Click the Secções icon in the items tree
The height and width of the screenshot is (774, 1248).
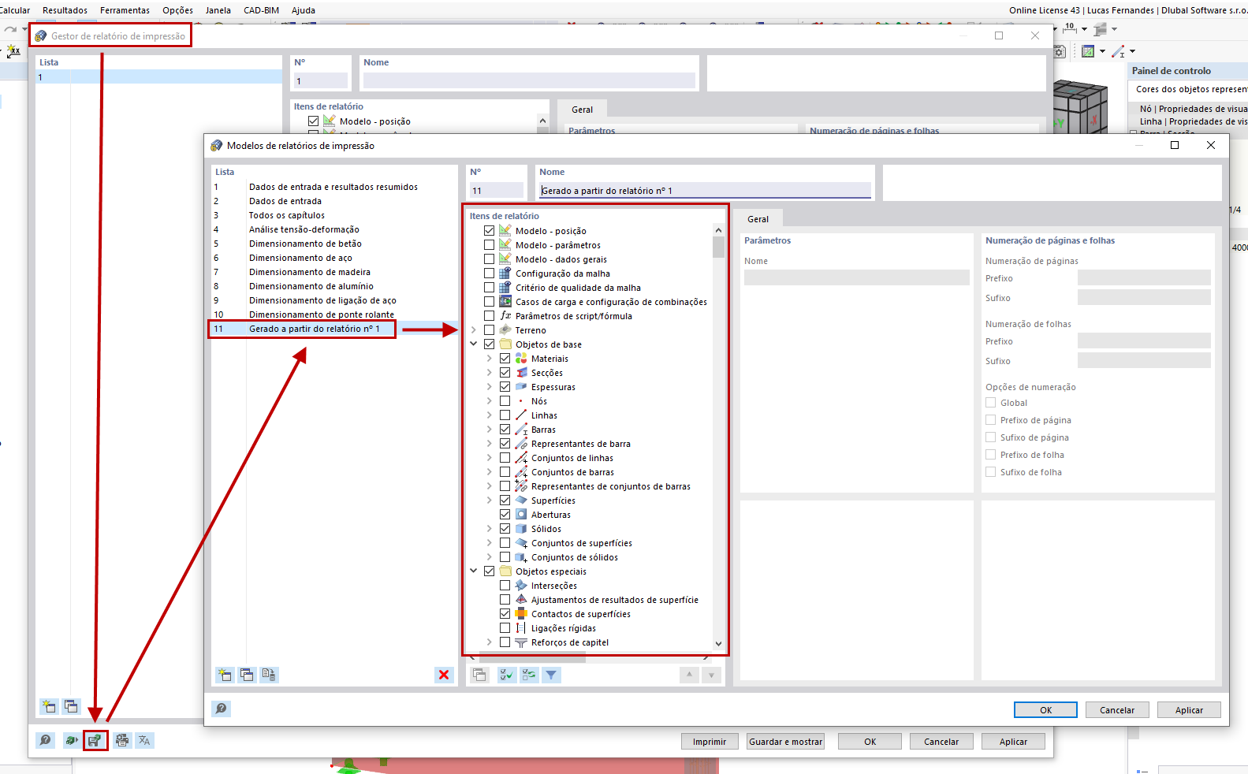[521, 373]
